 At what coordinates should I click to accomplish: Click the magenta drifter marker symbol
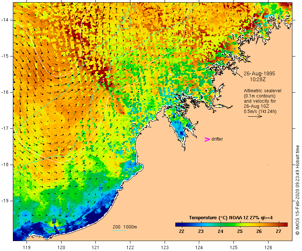point(207,140)
